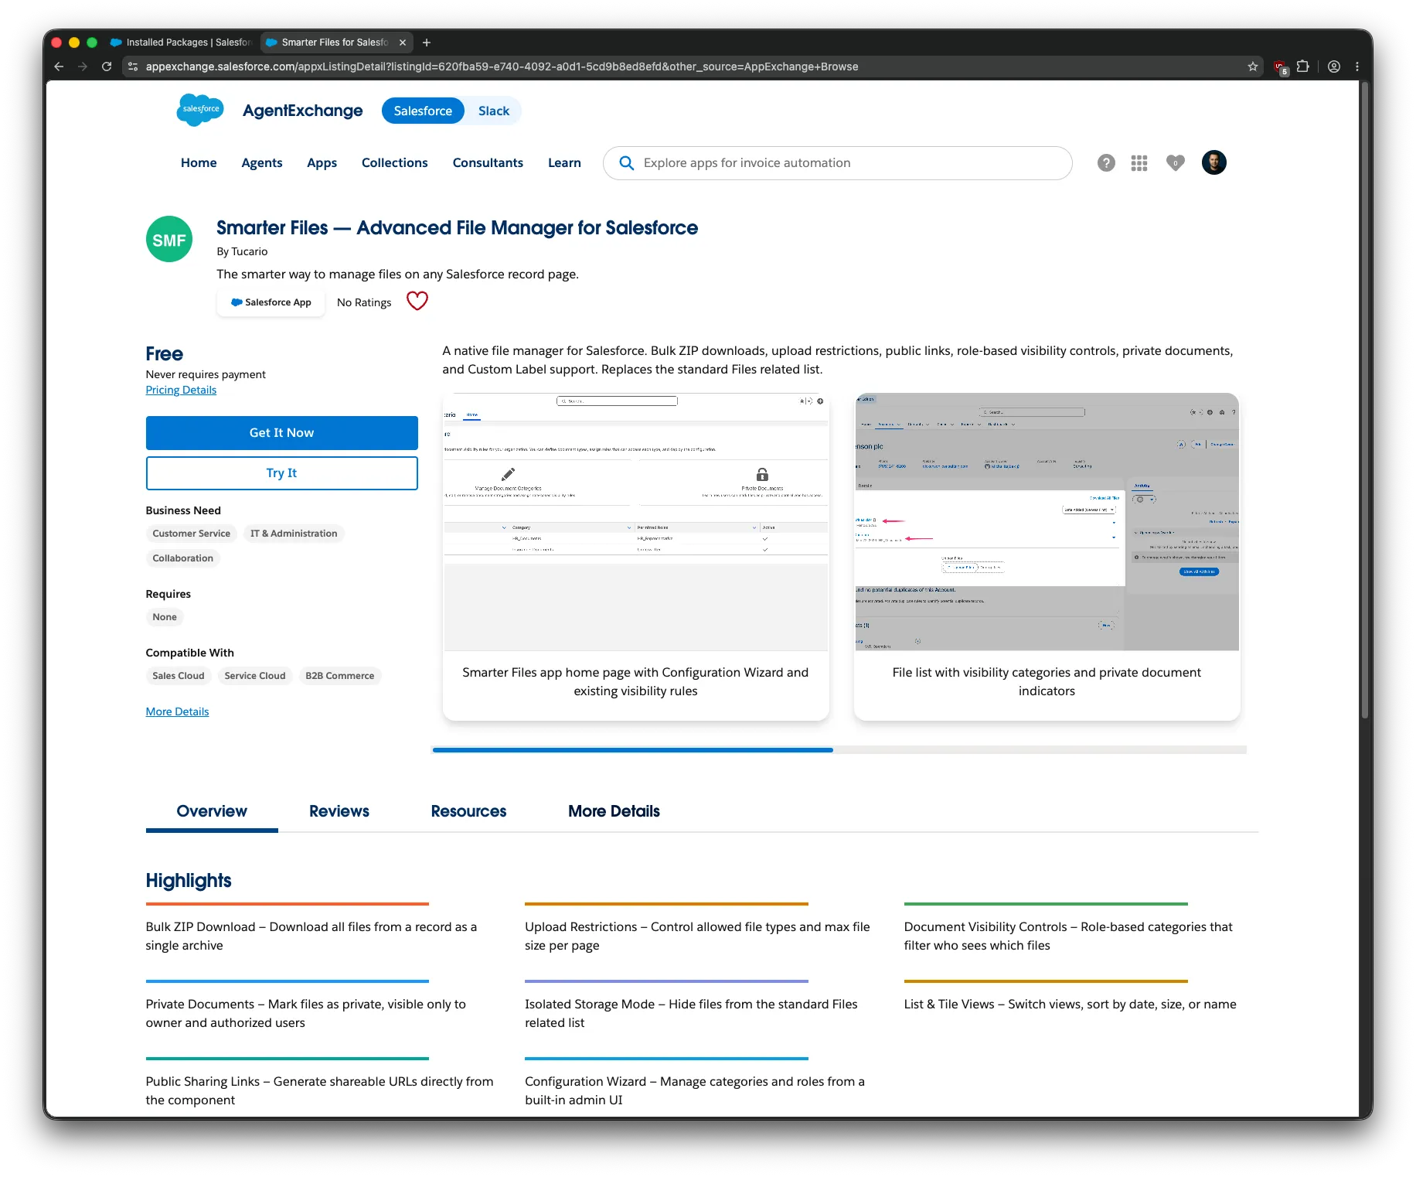1416x1177 pixels.
Task: Bookmark this page with star icon
Action: [1253, 67]
